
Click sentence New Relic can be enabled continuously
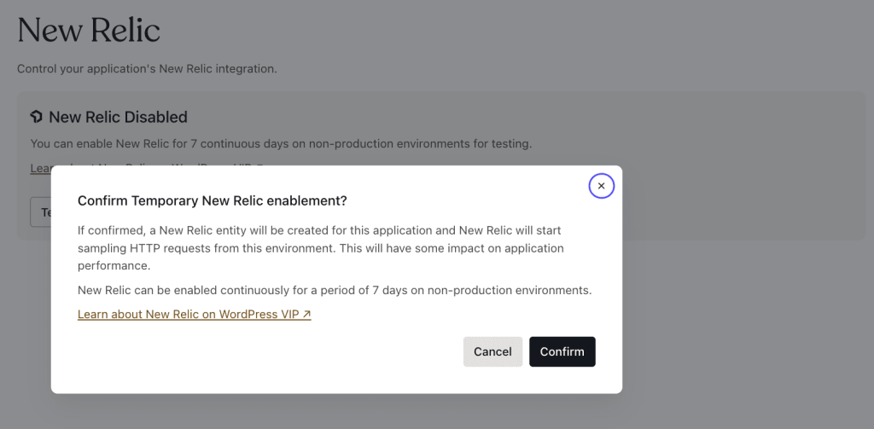335,290
